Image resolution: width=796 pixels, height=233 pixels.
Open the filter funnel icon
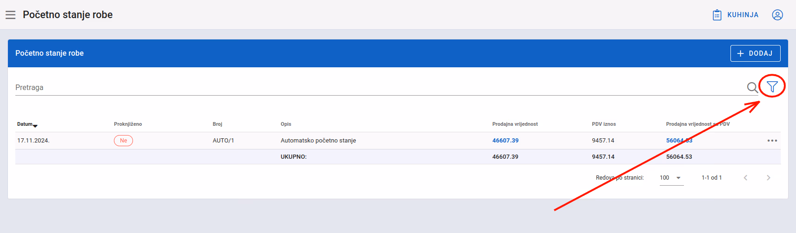pos(772,86)
